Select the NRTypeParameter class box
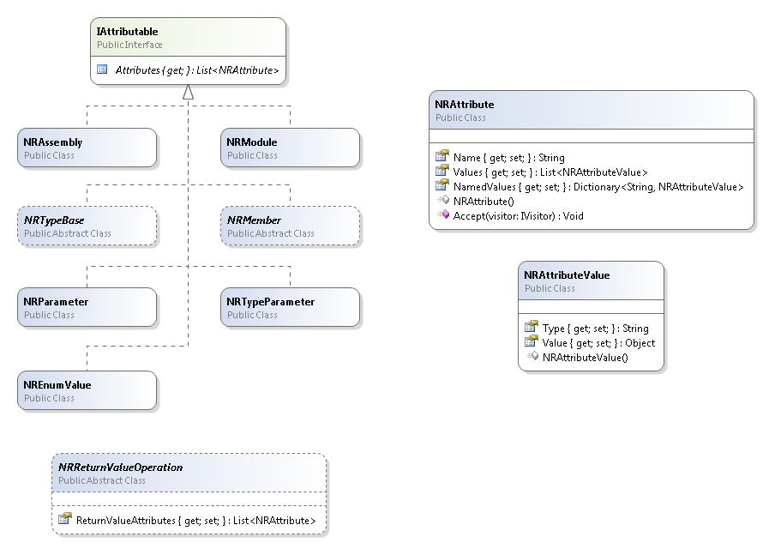775x555 pixels. coord(290,307)
